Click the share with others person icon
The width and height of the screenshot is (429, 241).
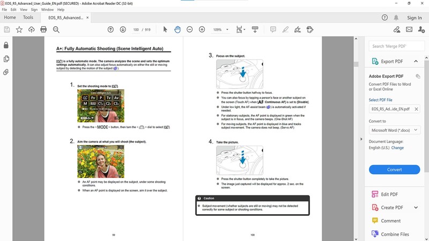[x=421, y=29]
